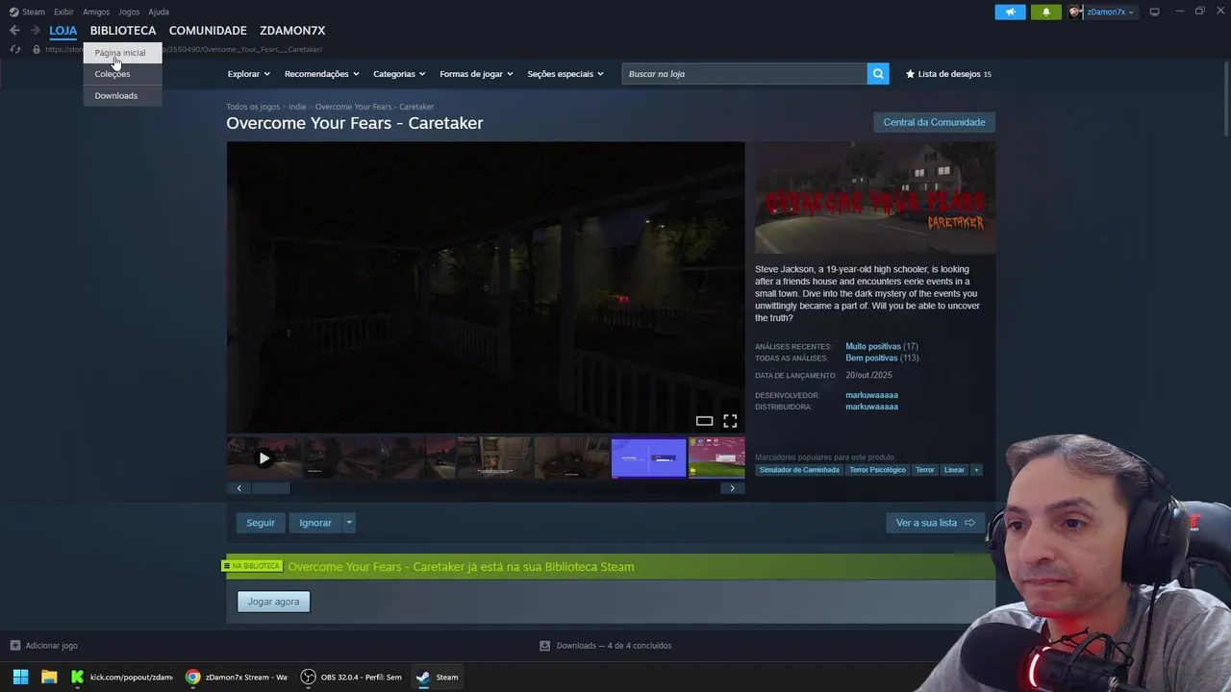Click the star icon by Lista de desejos
1231x692 pixels.
[911, 74]
